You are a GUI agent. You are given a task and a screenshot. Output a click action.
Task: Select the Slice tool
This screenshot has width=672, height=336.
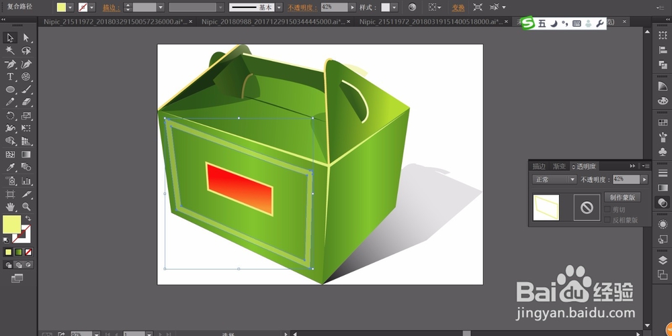click(x=26, y=194)
